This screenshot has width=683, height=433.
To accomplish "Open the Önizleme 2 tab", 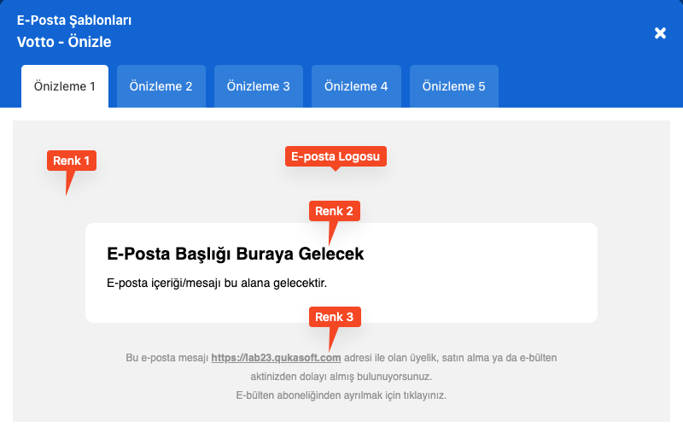I will pos(161,86).
